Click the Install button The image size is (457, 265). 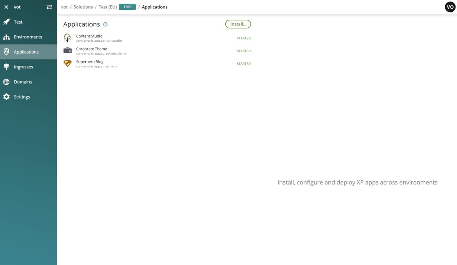238,24
